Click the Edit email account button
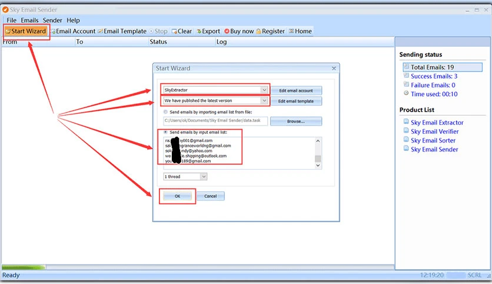Image resolution: width=492 pixels, height=284 pixels. coord(296,91)
